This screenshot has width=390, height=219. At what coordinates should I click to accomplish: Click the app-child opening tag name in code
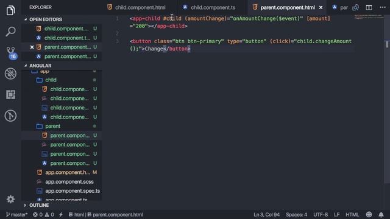(x=146, y=18)
